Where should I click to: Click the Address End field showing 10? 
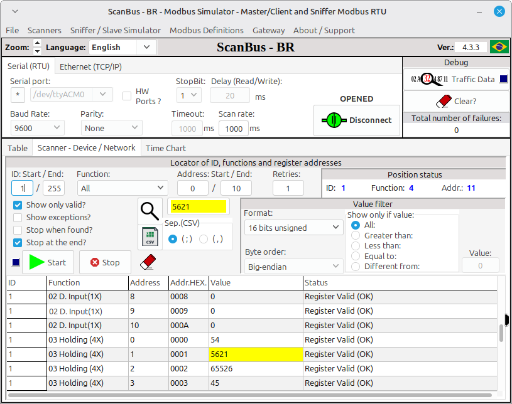coord(236,188)
